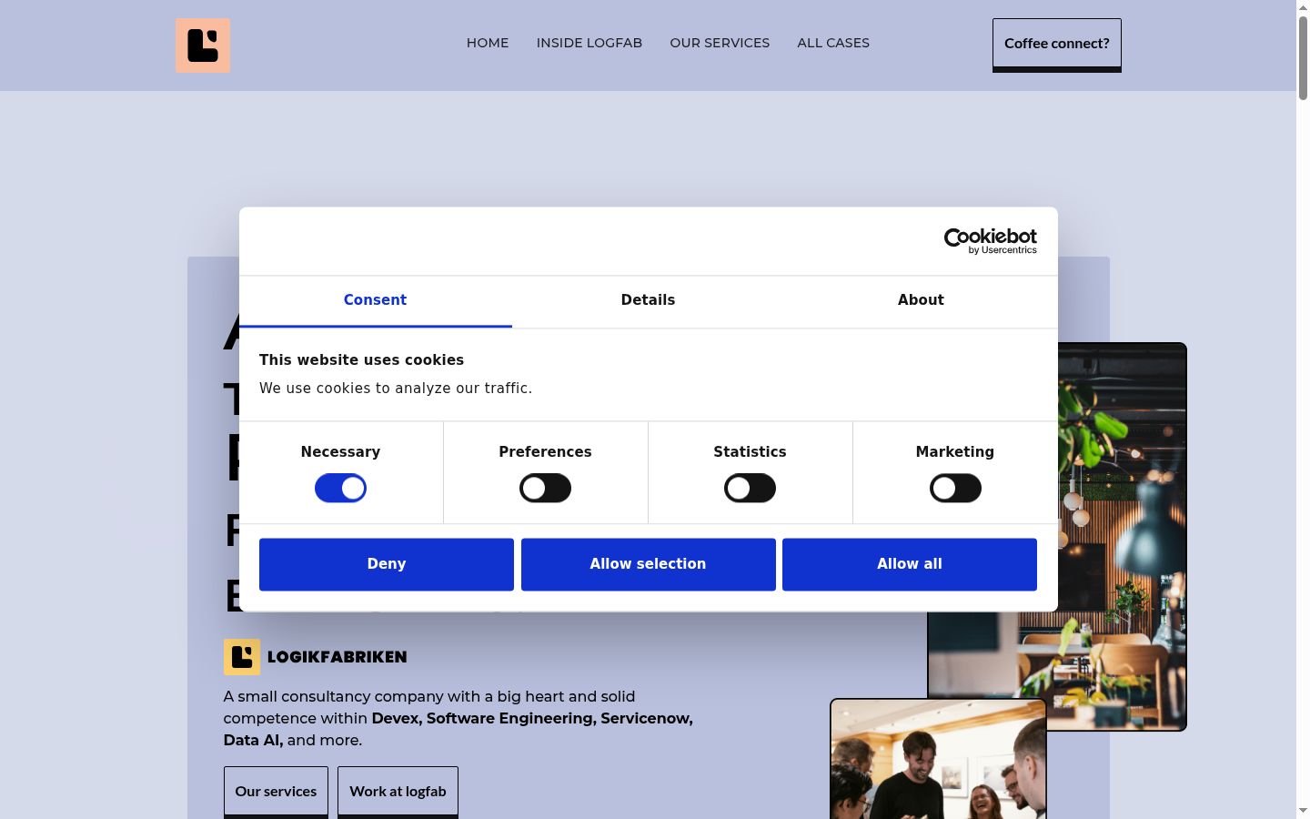Viewport: 1310px width, 819px height.
Task: Open the INSIDE LOGFAB menu item
Action: click(x=589, y=43)
